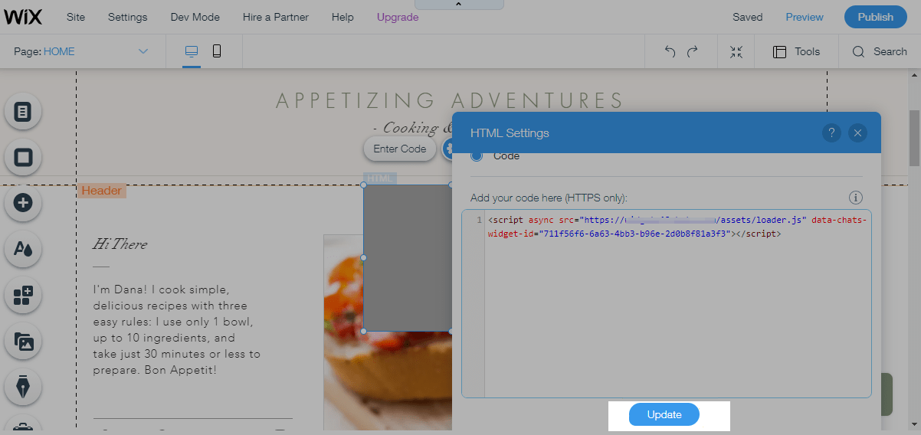Open the Settings menu
921x435 pixels.
point(127,17)
